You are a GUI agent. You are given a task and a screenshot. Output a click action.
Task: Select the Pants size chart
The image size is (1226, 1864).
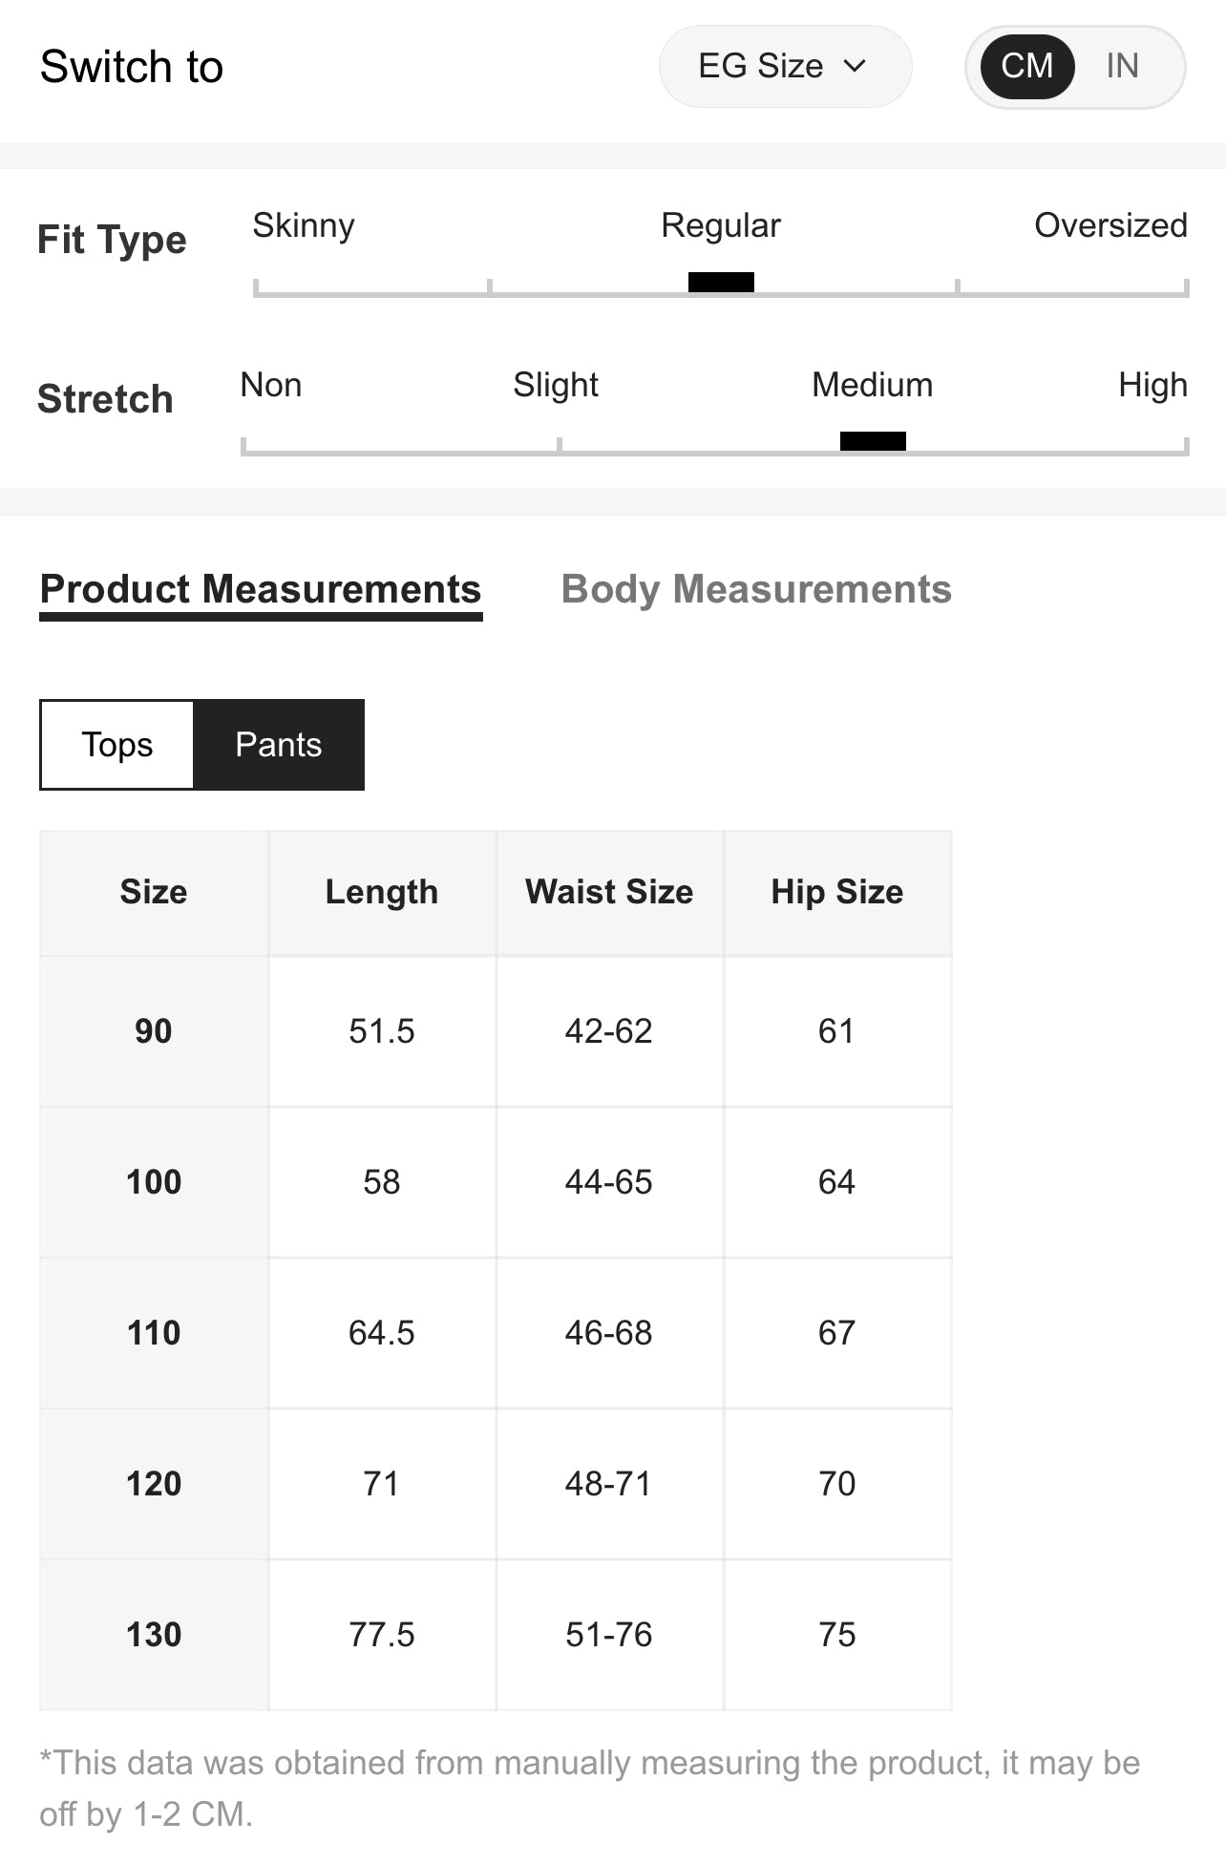pos(279,745)
